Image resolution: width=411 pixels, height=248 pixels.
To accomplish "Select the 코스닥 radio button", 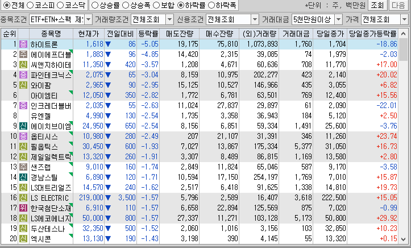I will (x=60, y=5).
